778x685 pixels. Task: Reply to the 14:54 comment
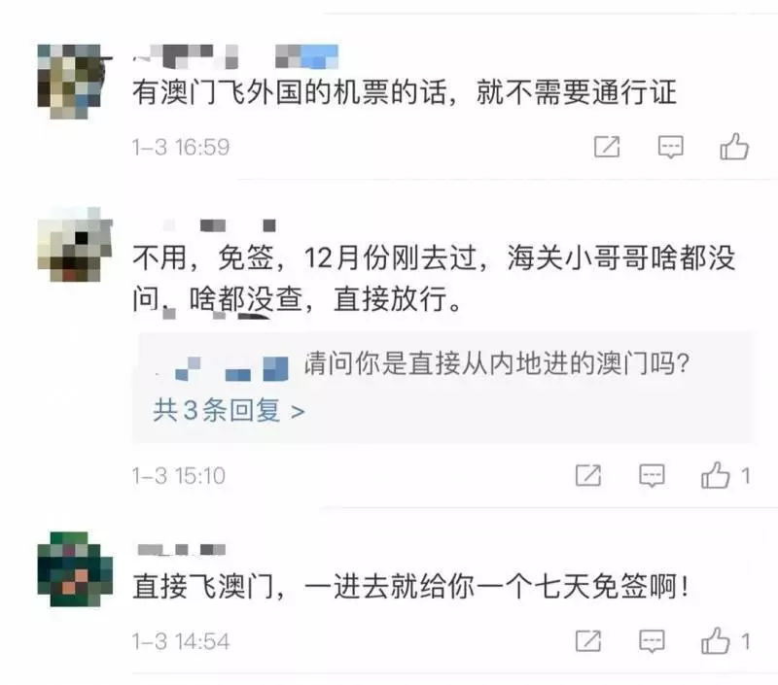tap(652, 641)
